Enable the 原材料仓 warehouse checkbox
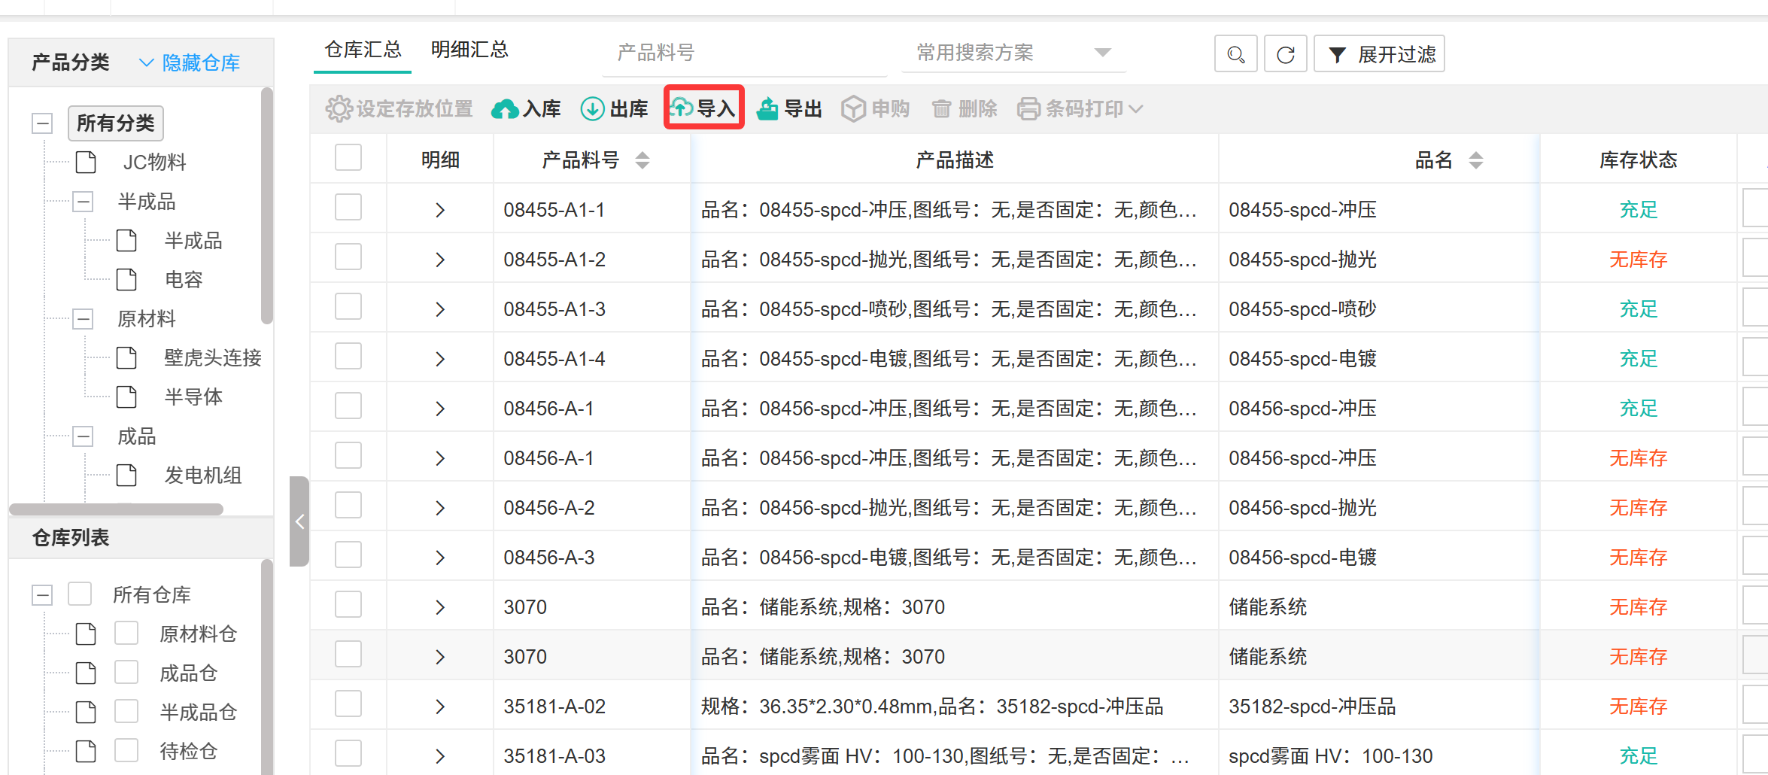This screenshot has width=1768, height=775. tap(126, 634)
